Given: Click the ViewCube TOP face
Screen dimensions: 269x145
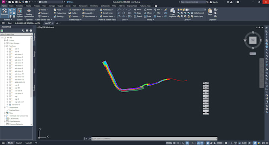Looking at the screenshot, I should click(253, 40).
